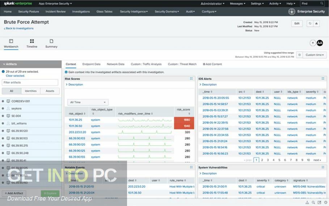Image resolution: width=329 pixels, height=206 pixels.
Task: Toggle selection dot for SE-004 artifact
Action: tap(3, 116)
